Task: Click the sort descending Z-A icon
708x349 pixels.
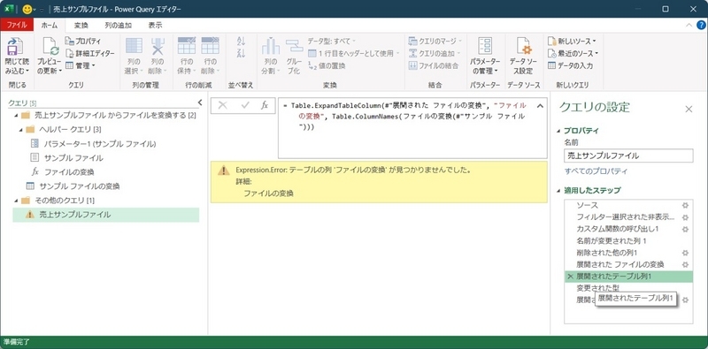Action: (241, 53)
